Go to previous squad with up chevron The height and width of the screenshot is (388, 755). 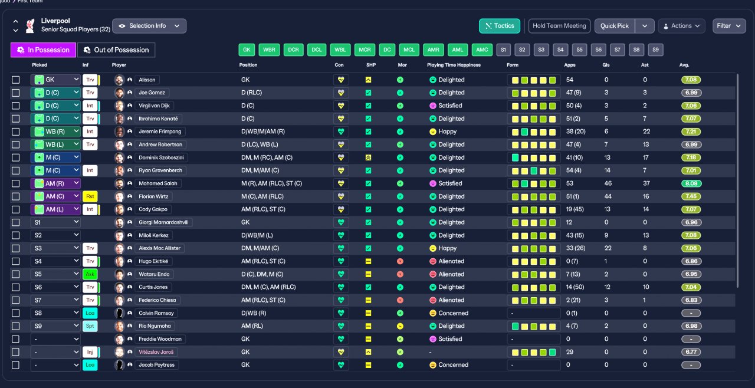(15, 22)
